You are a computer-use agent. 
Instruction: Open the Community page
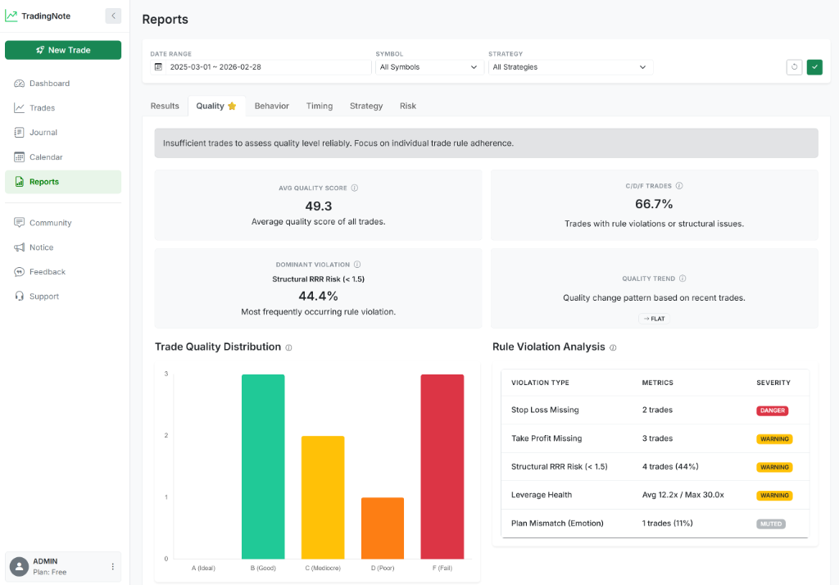point(63,223)
